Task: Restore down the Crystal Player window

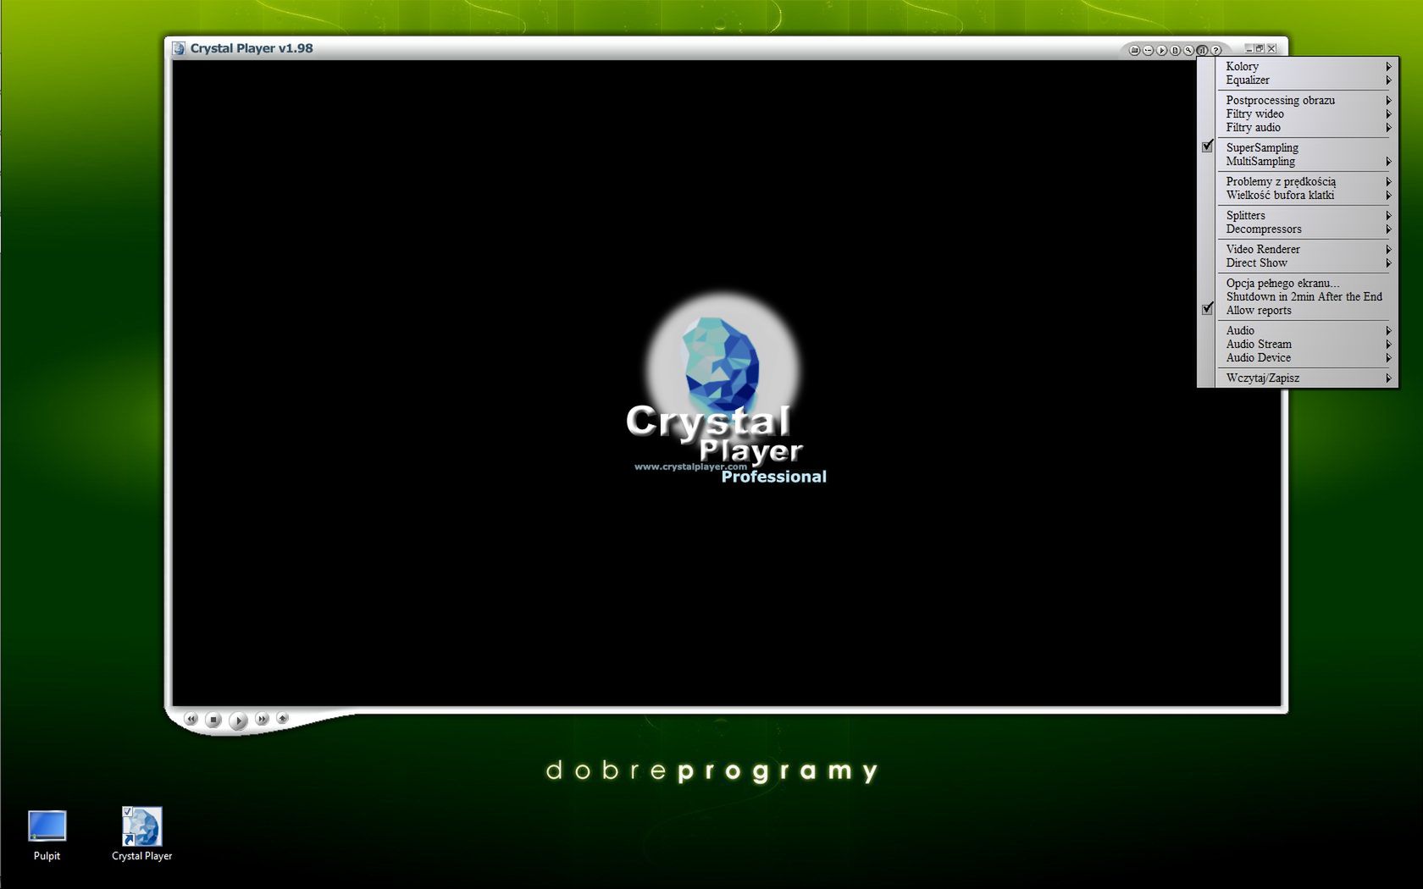Action: pos(1260,48)
